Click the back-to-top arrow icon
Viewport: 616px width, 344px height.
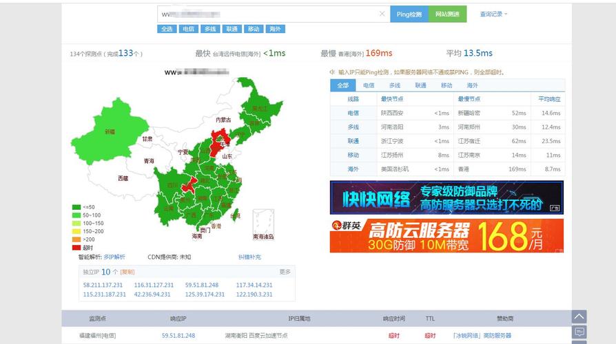(x=579, y=316)
